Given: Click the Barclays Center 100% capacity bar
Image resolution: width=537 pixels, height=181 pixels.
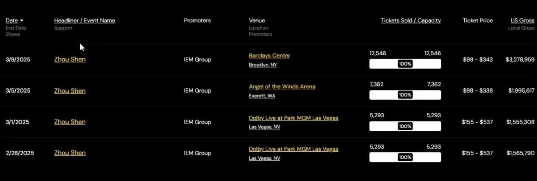Looking at the screenshot, I should point(405,64).
